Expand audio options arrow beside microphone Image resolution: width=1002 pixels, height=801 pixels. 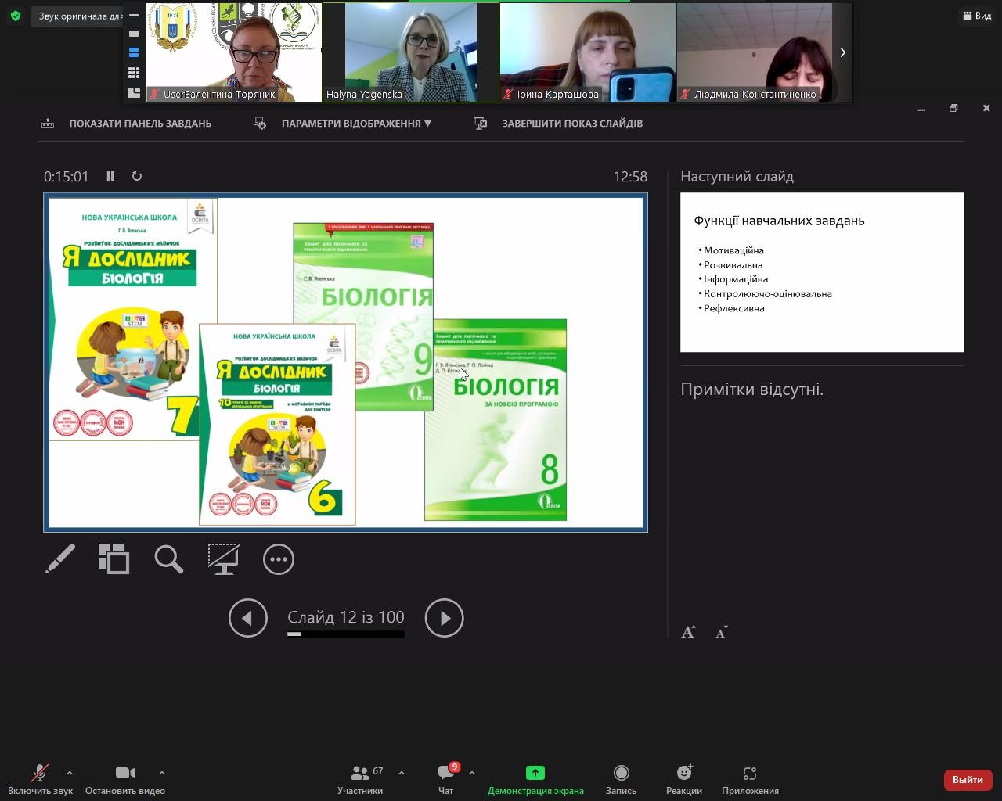[70, 773]
